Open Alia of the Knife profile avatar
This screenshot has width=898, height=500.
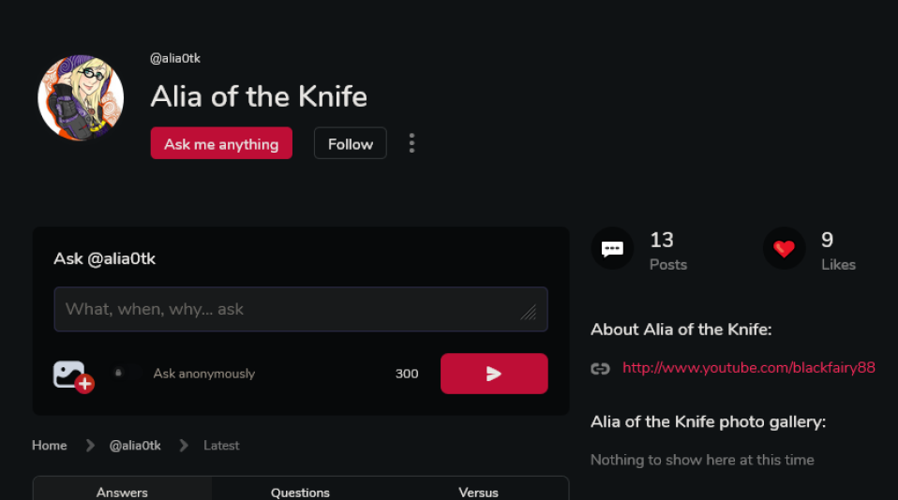pyautogui.click(x=81, y=97)
